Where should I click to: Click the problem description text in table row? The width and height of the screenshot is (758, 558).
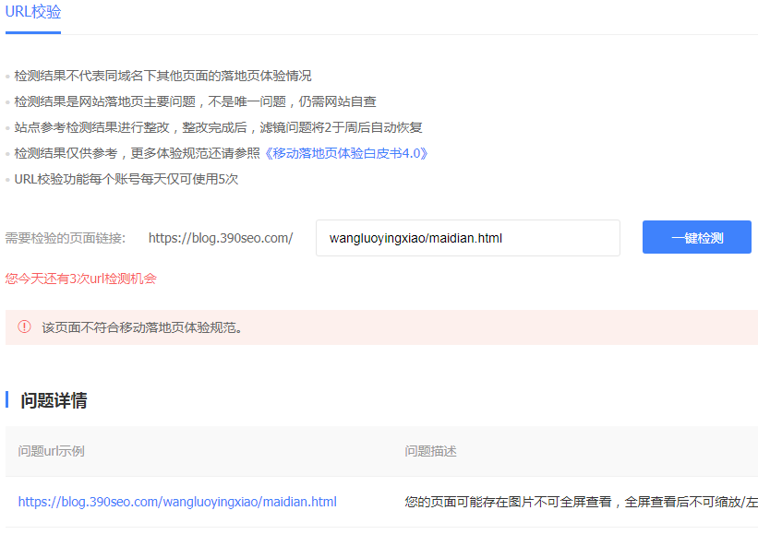click(580, 502)
